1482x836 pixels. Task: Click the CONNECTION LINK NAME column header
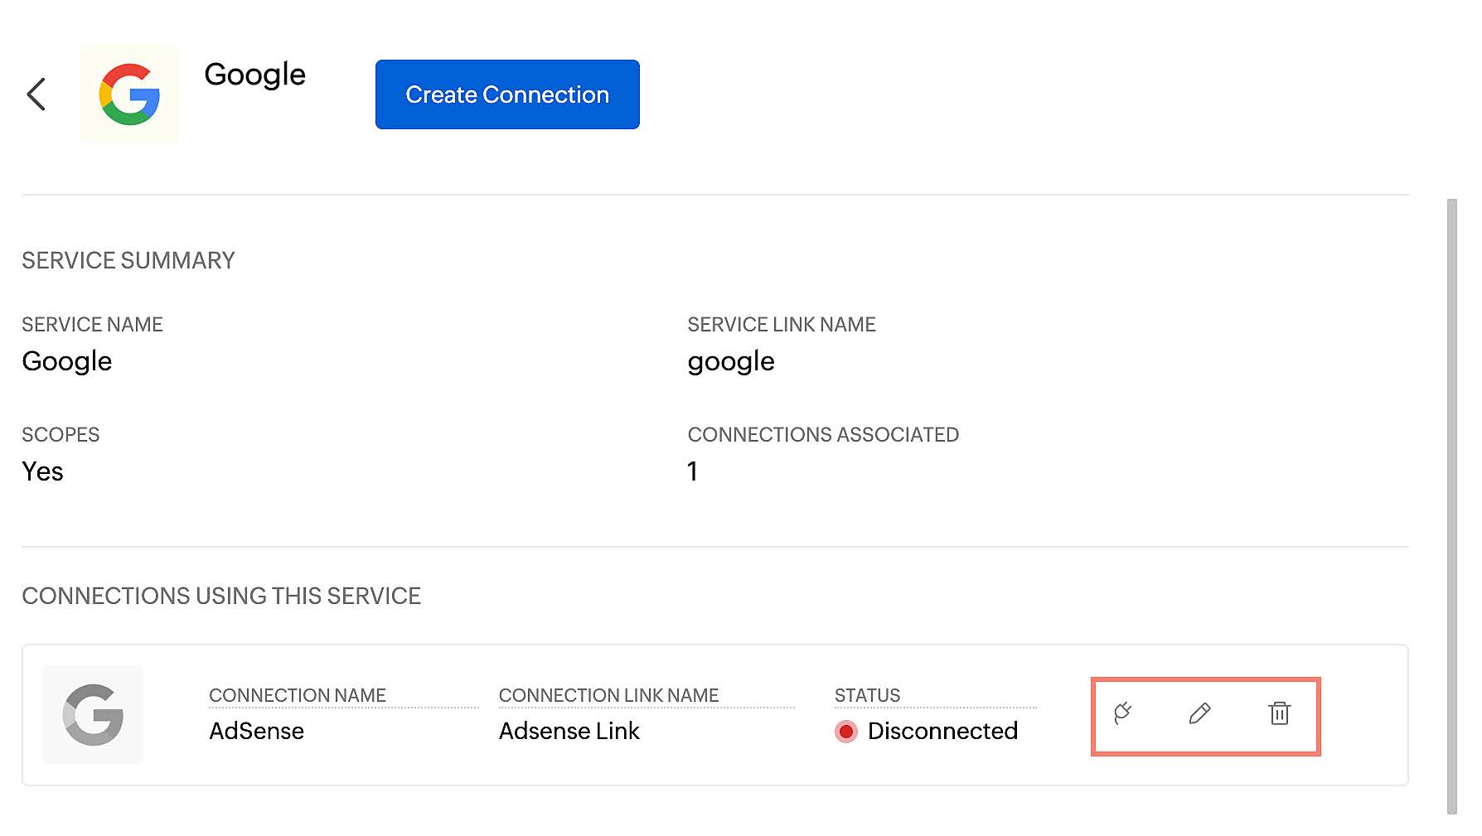(x=608, y=696)
